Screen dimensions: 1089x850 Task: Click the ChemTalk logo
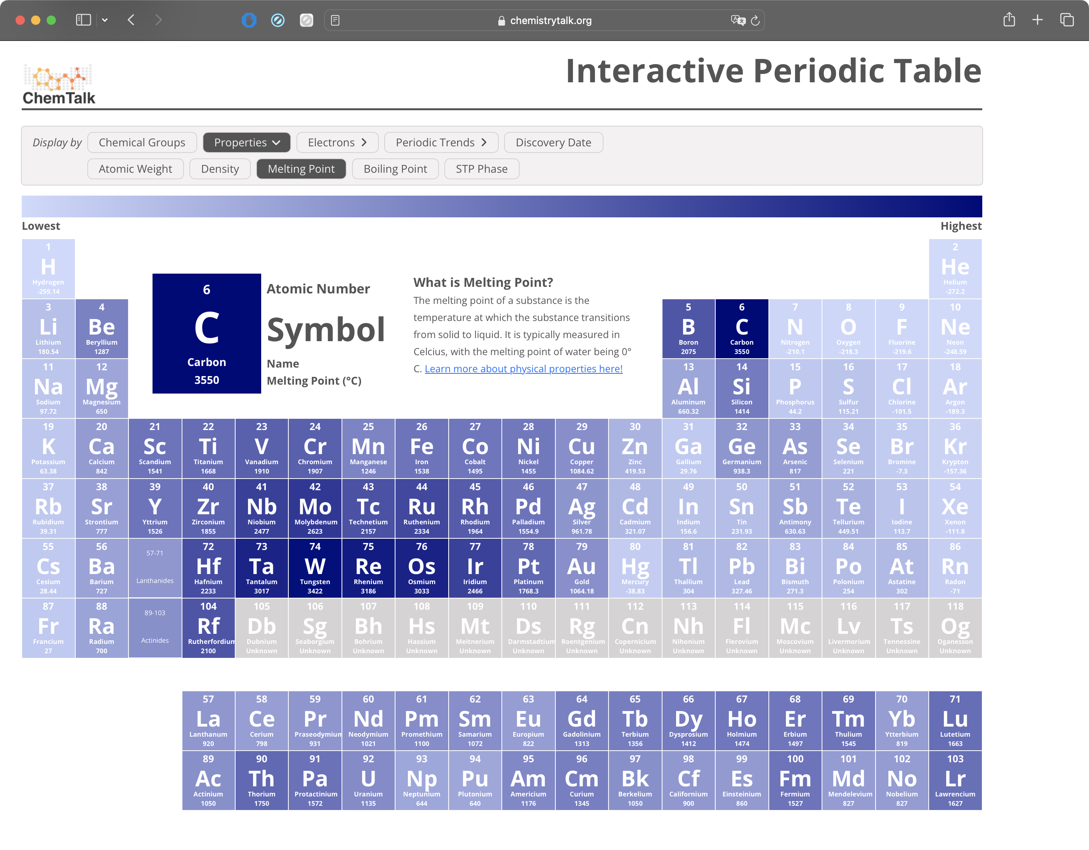(x=59, y=84)
